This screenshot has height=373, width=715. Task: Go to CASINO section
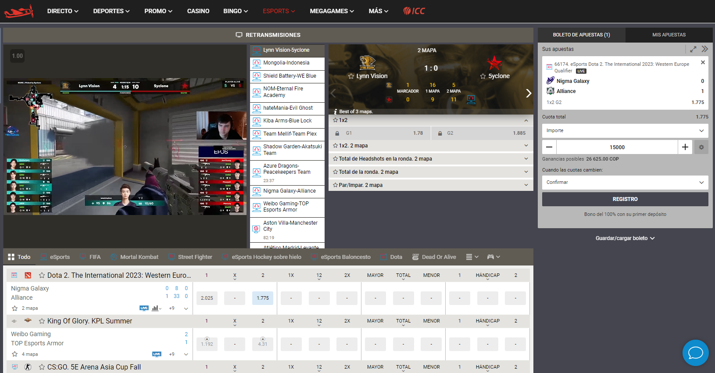tap(198, 11)
